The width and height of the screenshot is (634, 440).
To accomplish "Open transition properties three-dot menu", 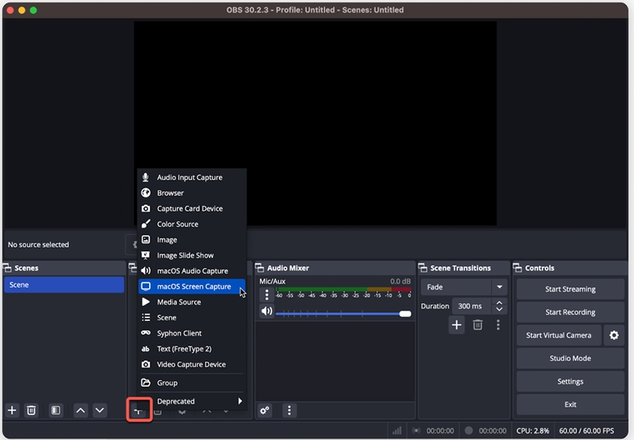I will coord(498,325).
